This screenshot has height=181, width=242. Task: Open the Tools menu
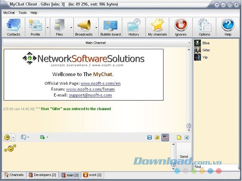23,12
